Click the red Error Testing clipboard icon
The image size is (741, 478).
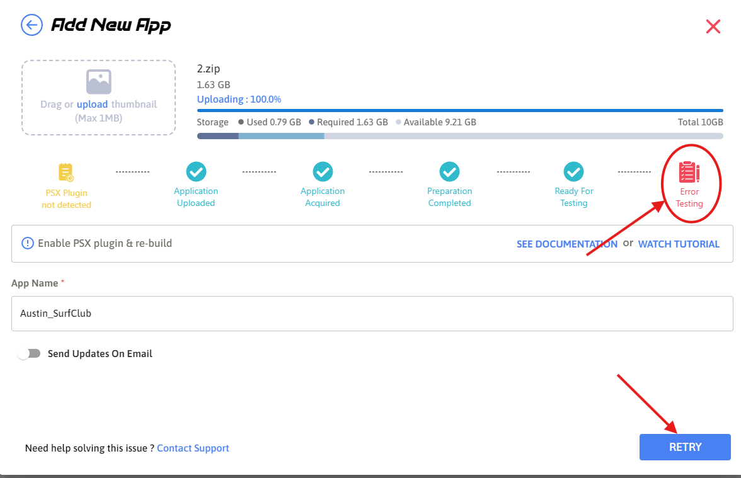coord(689,172)
